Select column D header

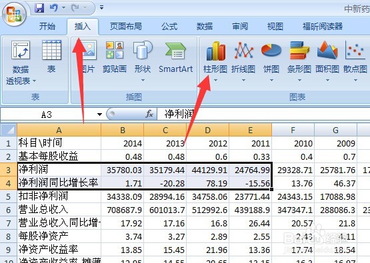click(x=207, y=130)
